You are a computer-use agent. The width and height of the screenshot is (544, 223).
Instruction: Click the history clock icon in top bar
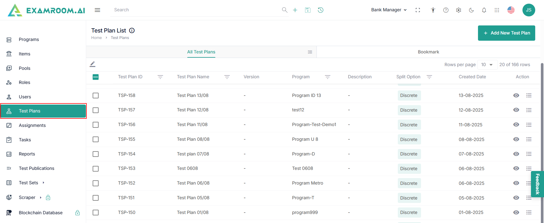(320, 10)
